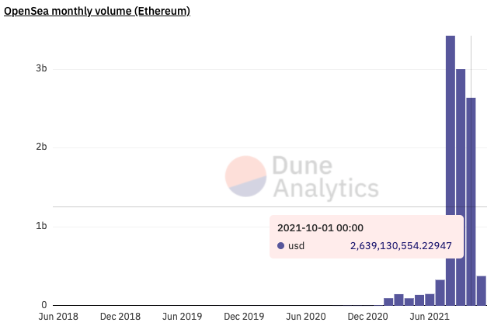Viewport: 501px width, 333px height.
Task: Open the OpenSea monthly volume (Ethereum) title link
Action: [x=97, y=11]
